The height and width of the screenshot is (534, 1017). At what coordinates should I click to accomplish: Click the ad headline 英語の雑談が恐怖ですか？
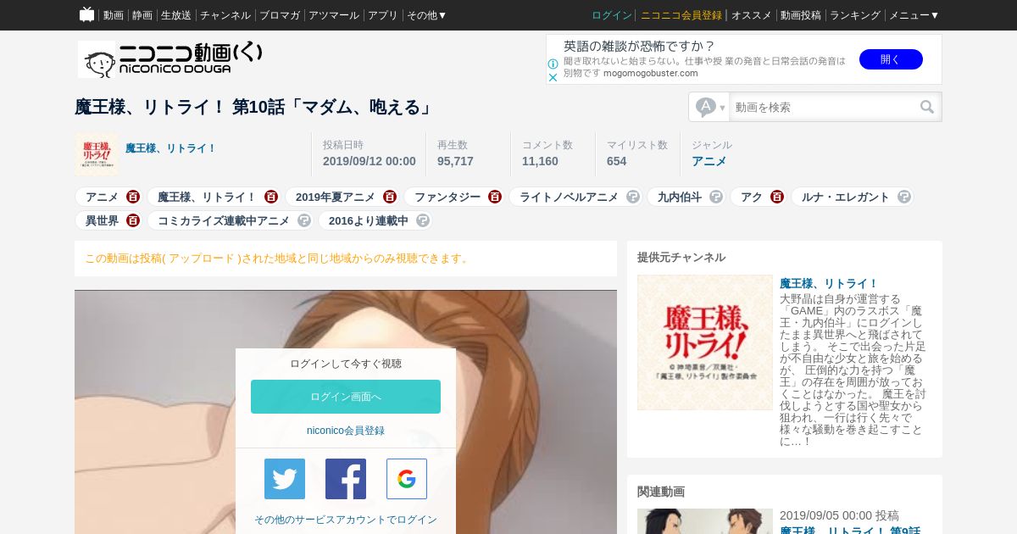click(x=639, y=46)
